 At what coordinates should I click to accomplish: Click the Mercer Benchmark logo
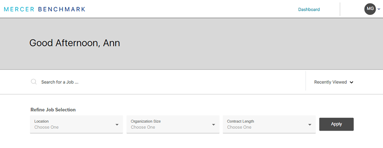[45, 10]
